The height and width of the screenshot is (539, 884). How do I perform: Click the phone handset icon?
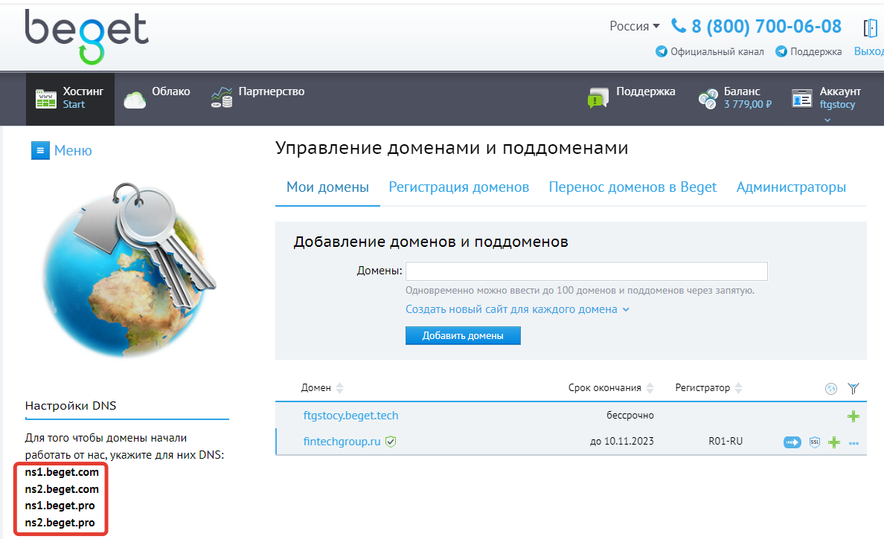678,25
